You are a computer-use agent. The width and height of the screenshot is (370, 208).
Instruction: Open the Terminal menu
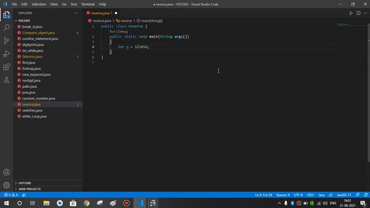[x=87, y=4]
